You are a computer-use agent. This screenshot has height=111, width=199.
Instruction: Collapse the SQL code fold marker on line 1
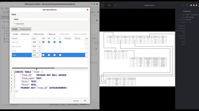point(15,72)
